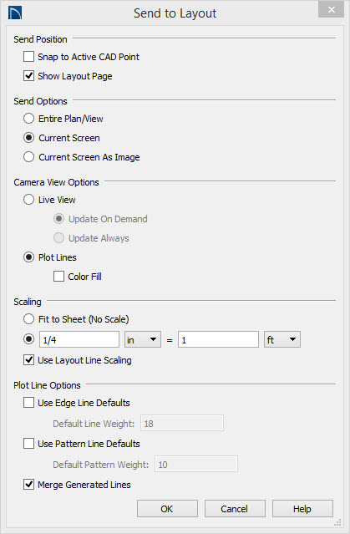Enable the Color Fill checkbox
Viewport: 350px width, 534px height.
pos(58,277)
